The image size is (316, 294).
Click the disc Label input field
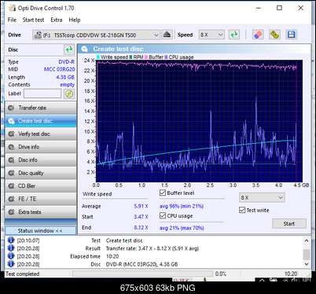click(x=42, y=94)
